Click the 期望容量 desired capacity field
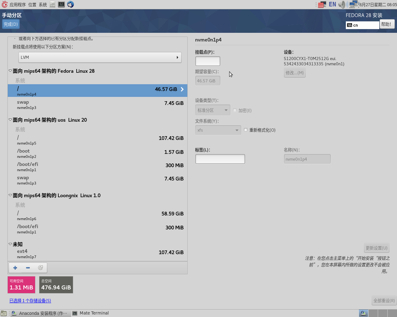Image resolution: width=397 pixels, height=317 pixels. tap(207, 81)
